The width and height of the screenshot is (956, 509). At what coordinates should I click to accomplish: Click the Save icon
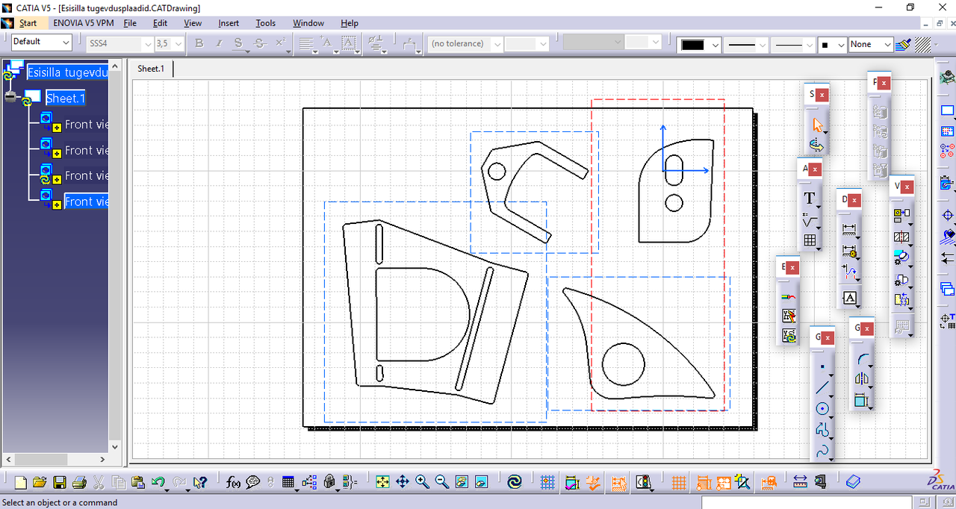60,482
